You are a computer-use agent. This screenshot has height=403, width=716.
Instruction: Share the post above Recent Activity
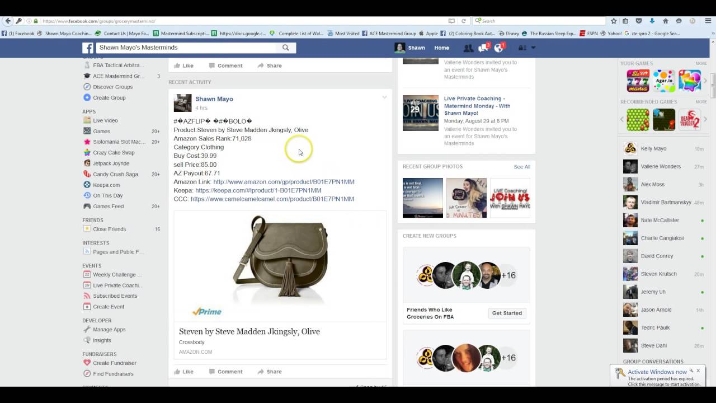point(270,65)
